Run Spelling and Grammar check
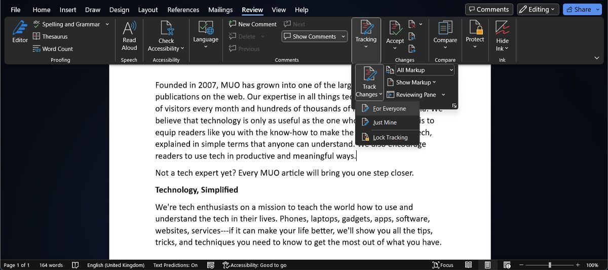This screenshot has width=608, height=270. [x=66, y=24]
